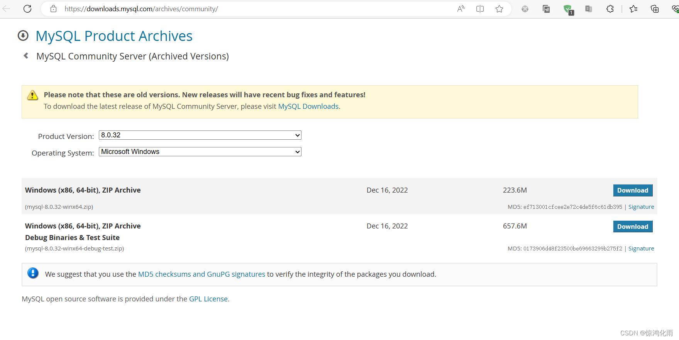Screen dimensions: 679x340
Task: View site info via lock icon
Action: (54, 8)
